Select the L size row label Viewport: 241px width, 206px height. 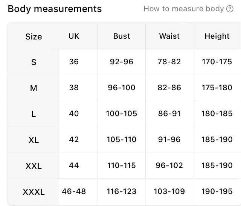coord(34,114)
